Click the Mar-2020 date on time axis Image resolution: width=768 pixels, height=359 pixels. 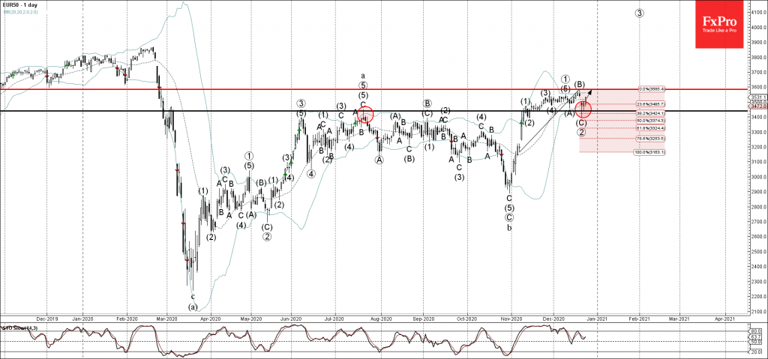166,318
